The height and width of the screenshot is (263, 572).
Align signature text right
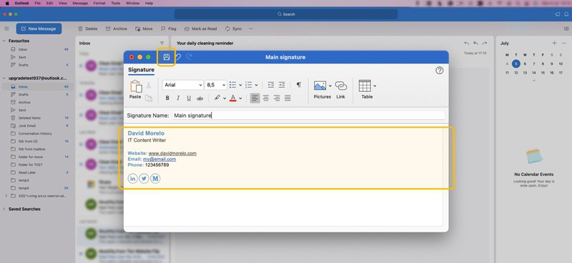click(x=277, y=98)
